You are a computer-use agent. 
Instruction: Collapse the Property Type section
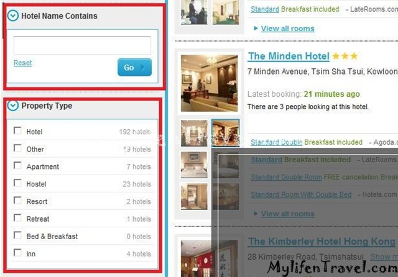12,106
